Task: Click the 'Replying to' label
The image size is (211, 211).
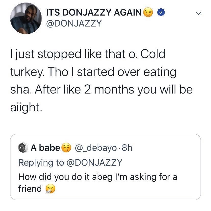Action: [x=41, y=162]
